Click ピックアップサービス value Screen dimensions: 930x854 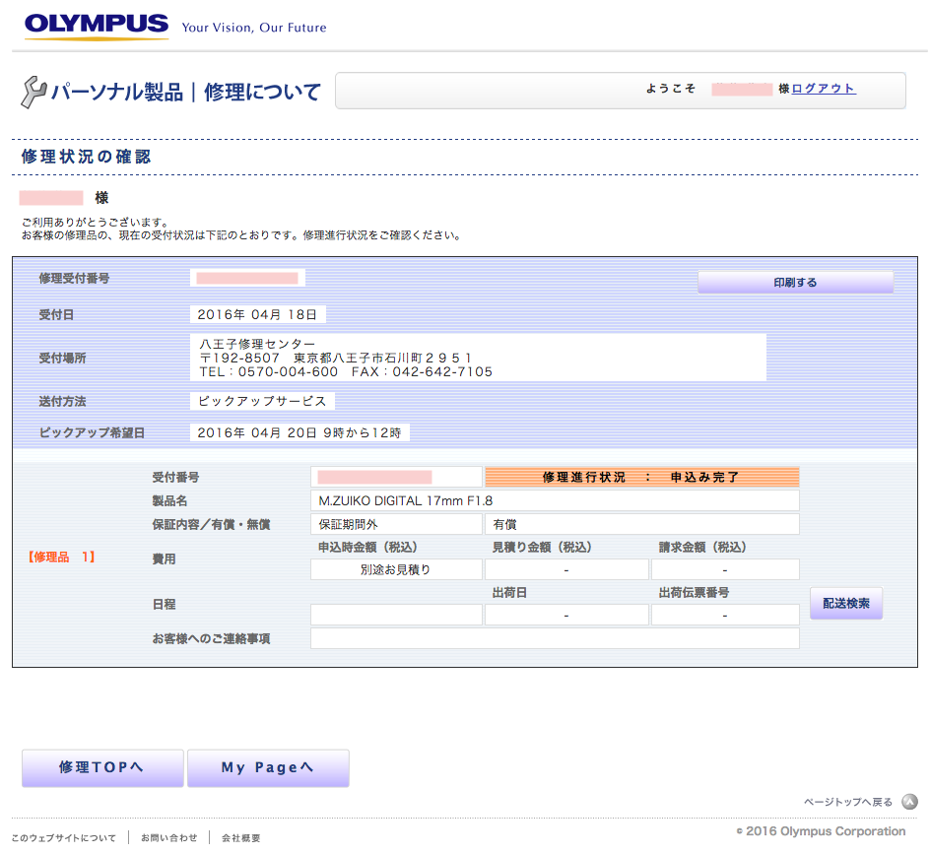(262, 401)
